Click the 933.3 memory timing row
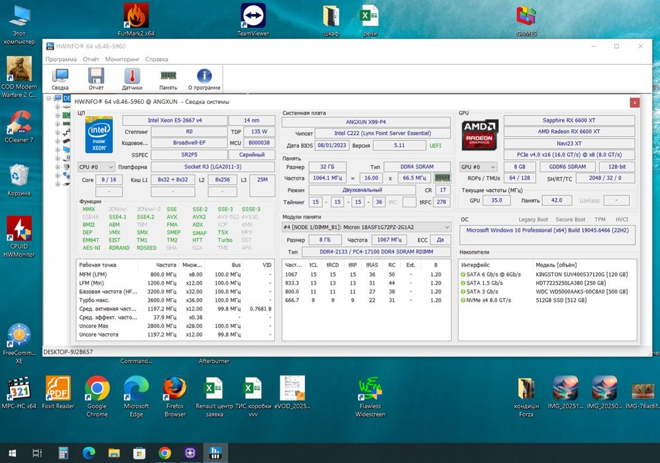This screenshot has width=660, height=463. pos(366,283)
